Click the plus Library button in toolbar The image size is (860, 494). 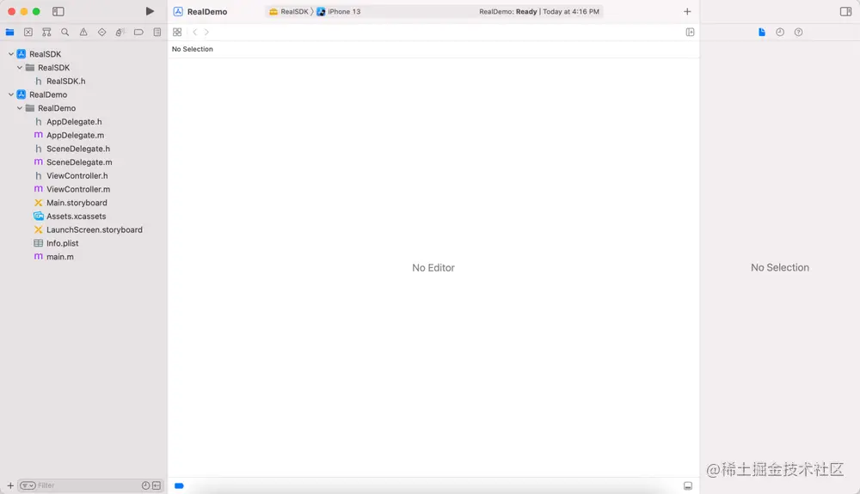click(687, 11)
